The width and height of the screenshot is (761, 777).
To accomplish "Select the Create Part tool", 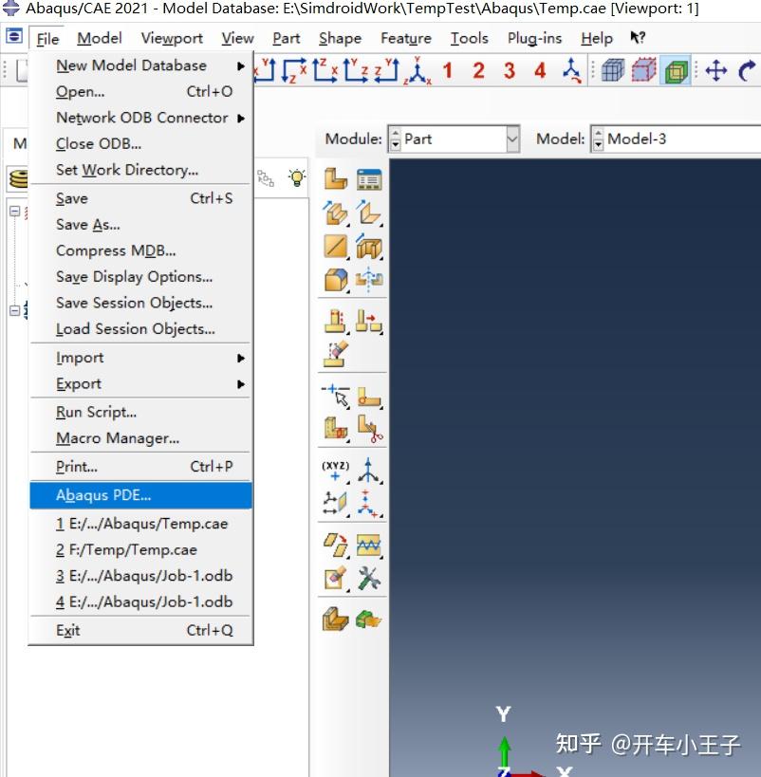I will [x=334, y=179].
